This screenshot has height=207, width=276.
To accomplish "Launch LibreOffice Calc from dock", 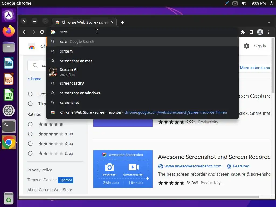I will coord(9,95).
